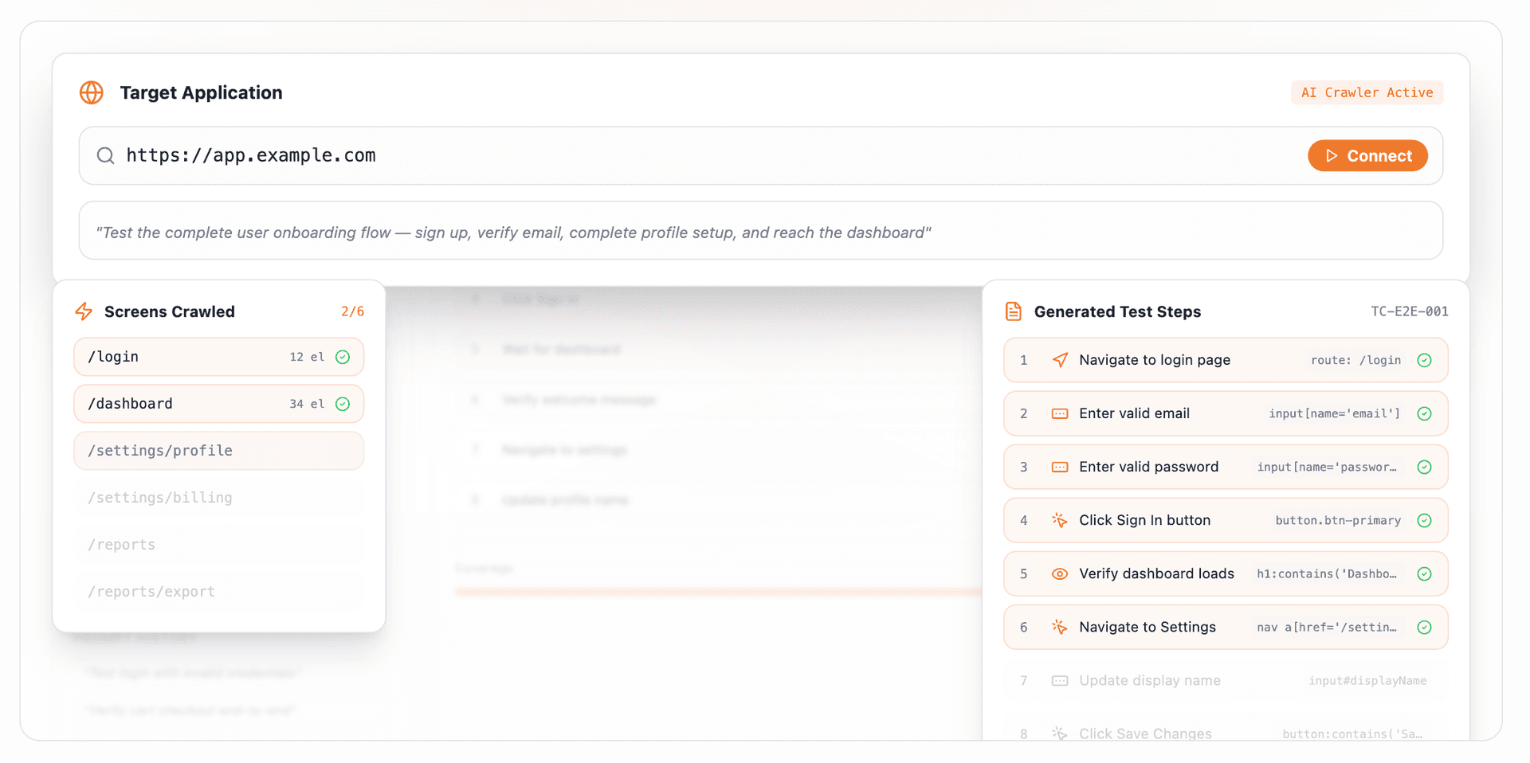This screenshot has height=763, width=1530.
Task: Toggle the green check next to /dashboard
Action: point(343,404)
